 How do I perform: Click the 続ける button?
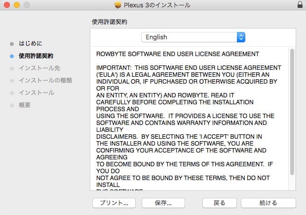click(268, 203)
